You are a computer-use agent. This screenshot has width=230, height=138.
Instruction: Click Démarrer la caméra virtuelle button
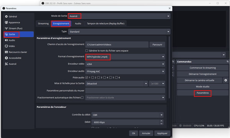pos(199,80)
